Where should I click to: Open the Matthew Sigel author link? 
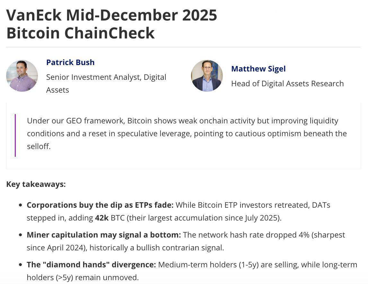point(258,69)
